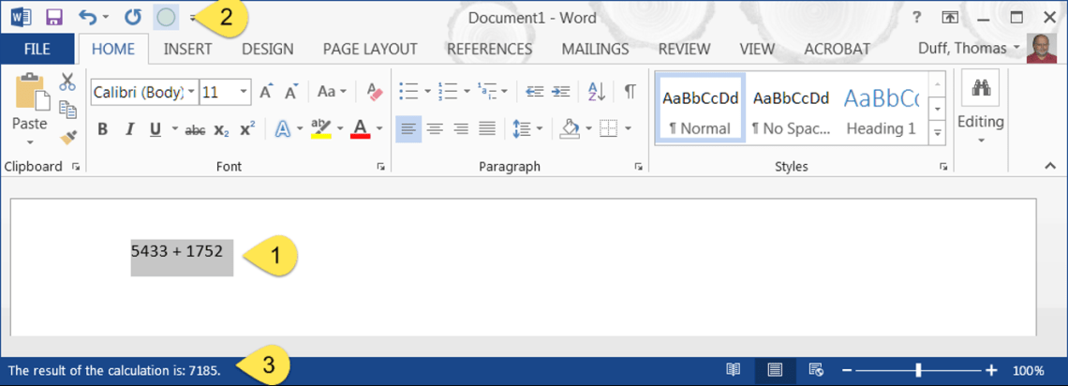Apply the red font color
This screenshot has height=386, width=1068.
point(361,129)
